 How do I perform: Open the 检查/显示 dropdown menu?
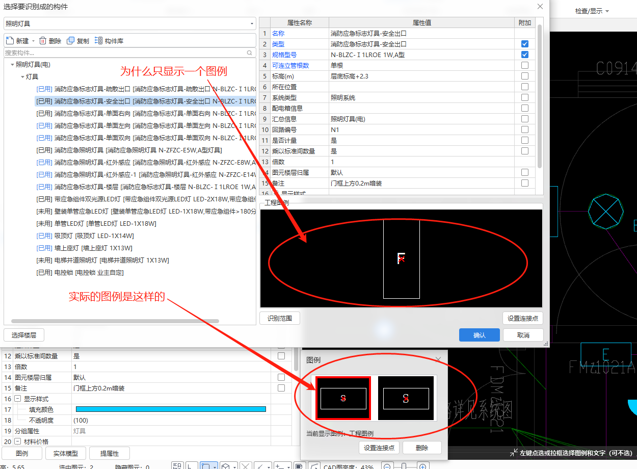[x=592, y=11]
